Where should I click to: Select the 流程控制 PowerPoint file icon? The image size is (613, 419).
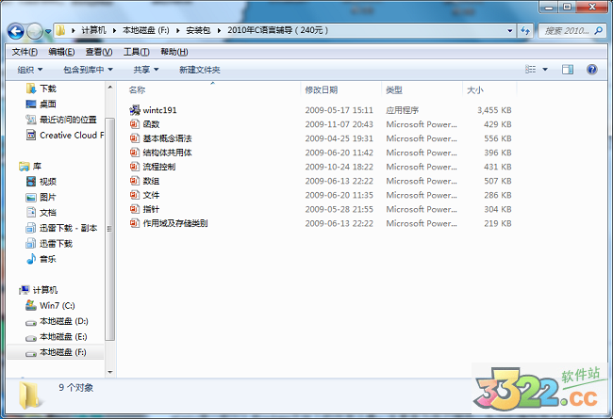pyautogui.click(x=135, y=167)
